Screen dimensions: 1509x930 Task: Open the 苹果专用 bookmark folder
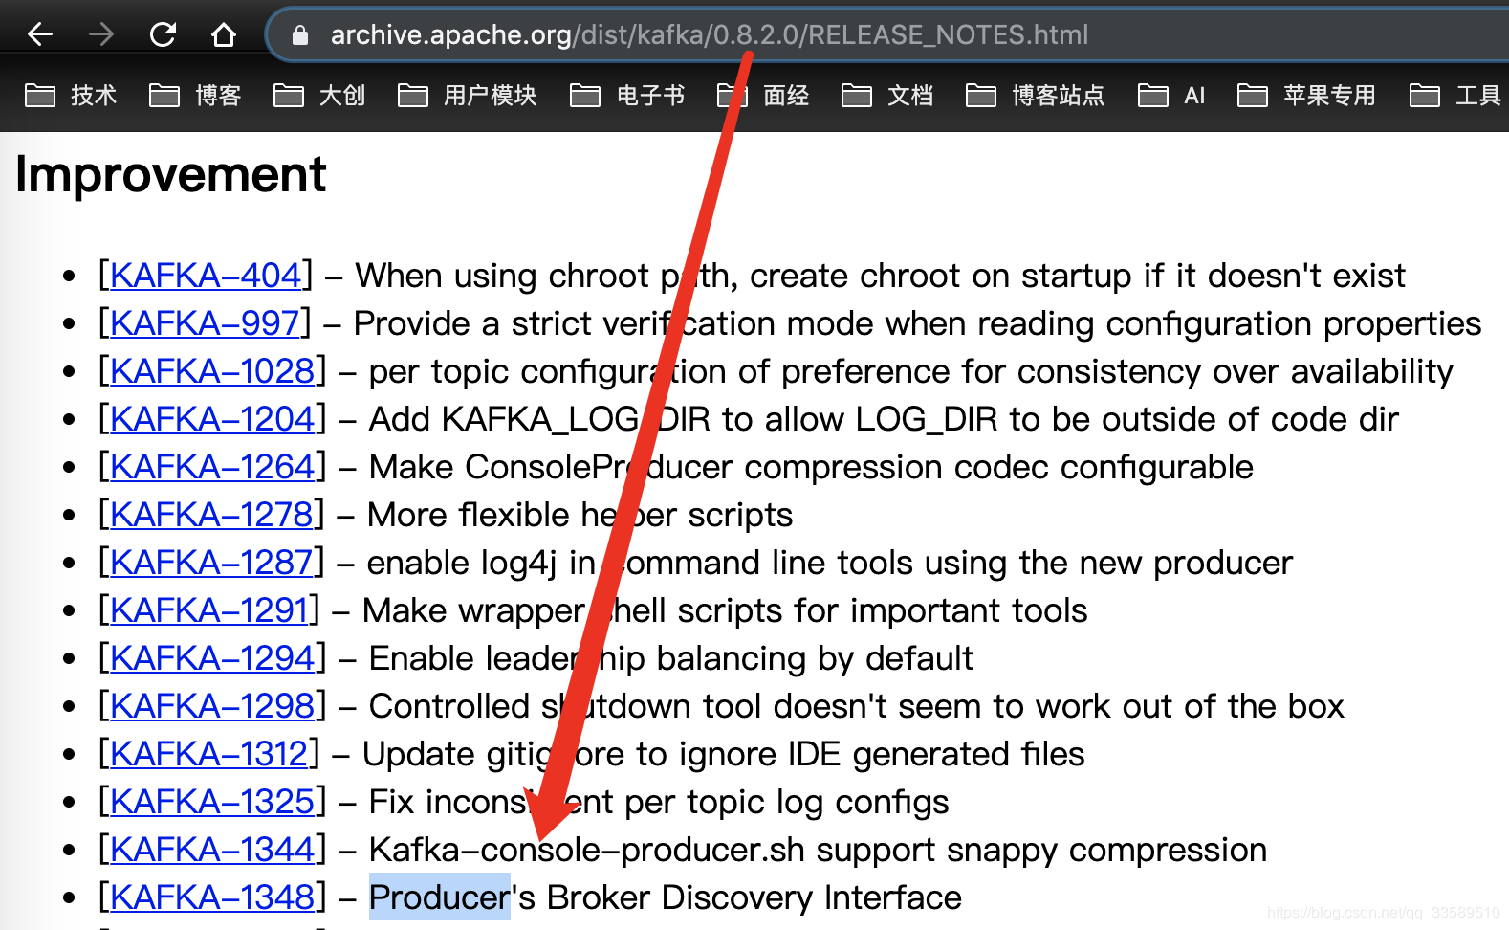1306,96
